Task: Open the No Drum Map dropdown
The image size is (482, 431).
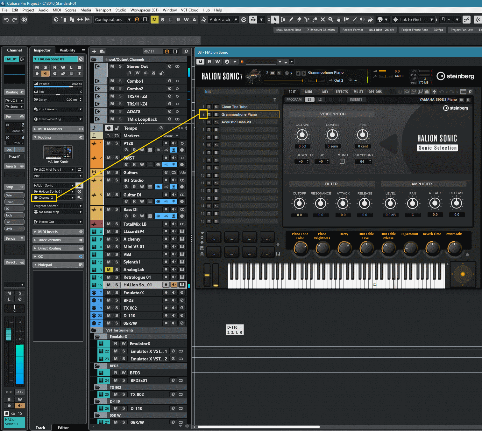Action: pyautogui.click(x=58, y=212)
